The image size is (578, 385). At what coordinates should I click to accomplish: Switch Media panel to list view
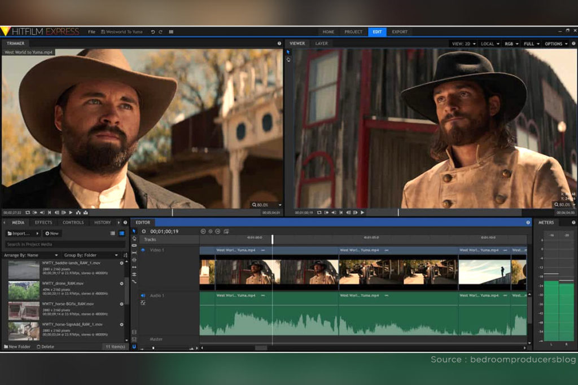click(112, 233)
